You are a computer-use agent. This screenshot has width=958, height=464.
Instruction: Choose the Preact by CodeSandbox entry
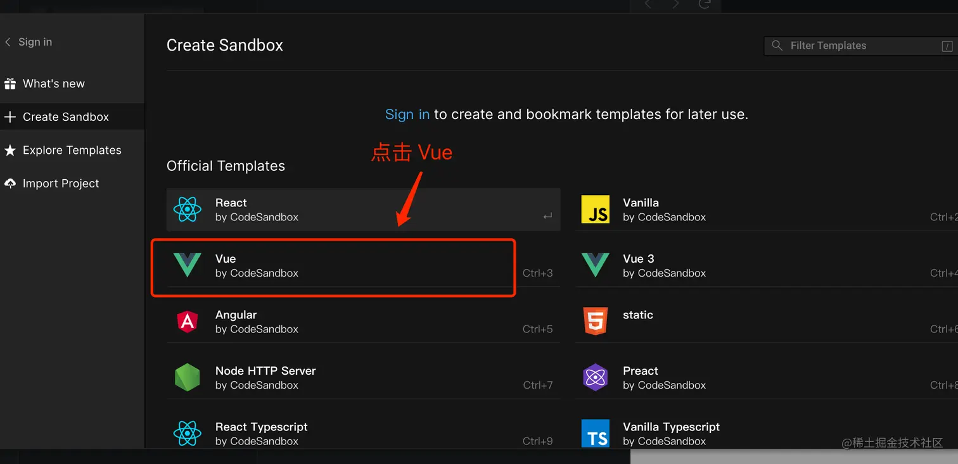coord(663,378)
